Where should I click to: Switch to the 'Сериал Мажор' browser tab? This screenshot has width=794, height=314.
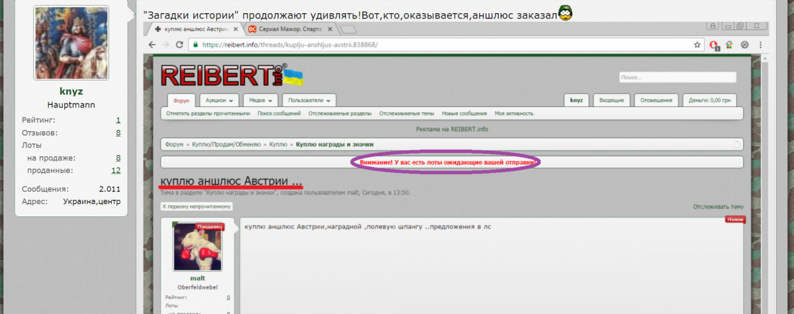coord(291,30)
